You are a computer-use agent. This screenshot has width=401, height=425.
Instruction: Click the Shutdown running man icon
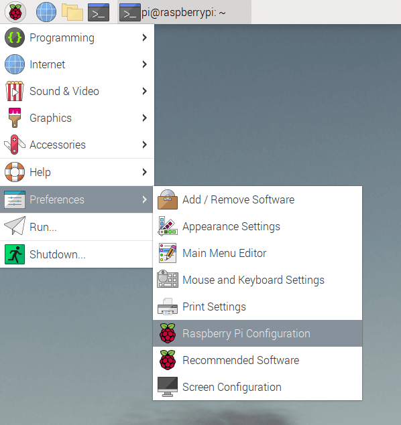pos(15,254)
